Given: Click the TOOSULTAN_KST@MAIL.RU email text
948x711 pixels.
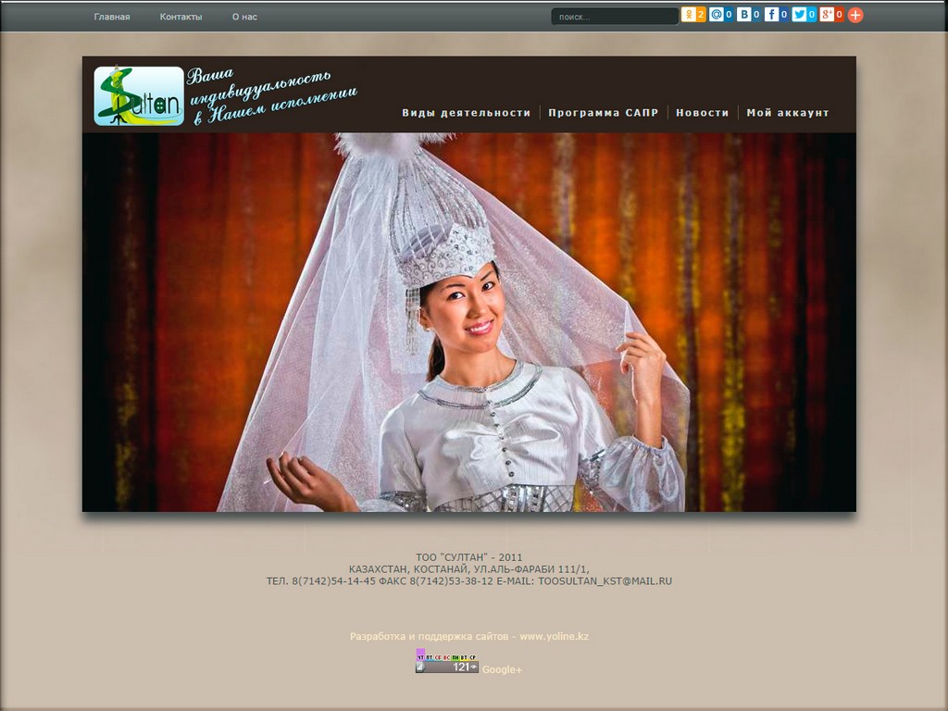Looking at the screenshot, I should coord(605,581).
